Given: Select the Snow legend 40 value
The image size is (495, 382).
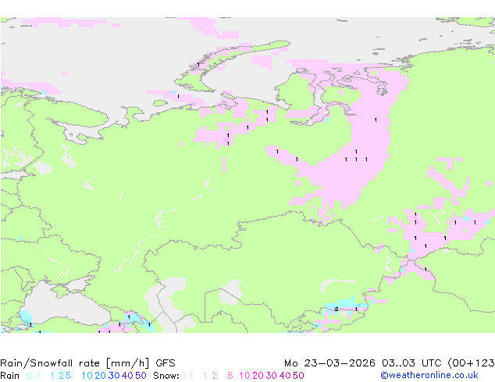Looking at the screenshot, I should tap(285, 376).
